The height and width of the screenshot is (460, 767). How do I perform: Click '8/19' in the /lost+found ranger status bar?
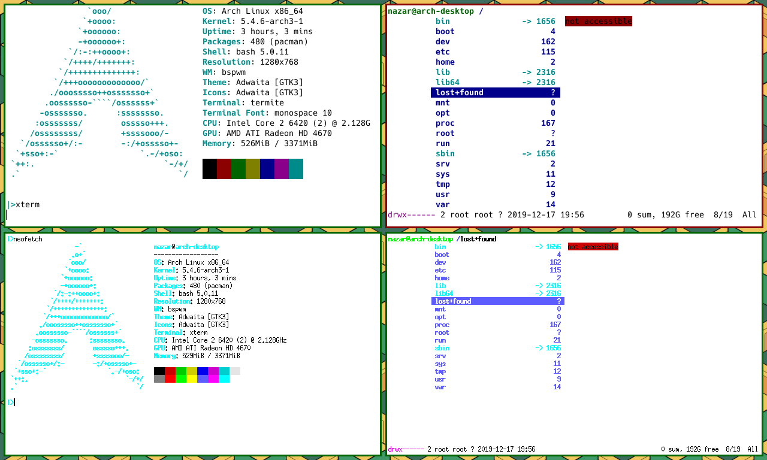click(x=733, y=449)
